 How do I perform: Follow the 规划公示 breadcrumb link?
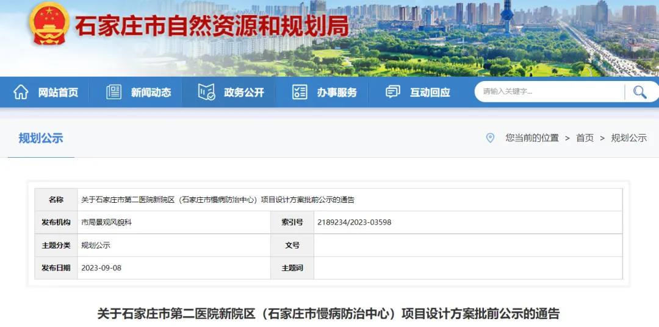(628, 138)
